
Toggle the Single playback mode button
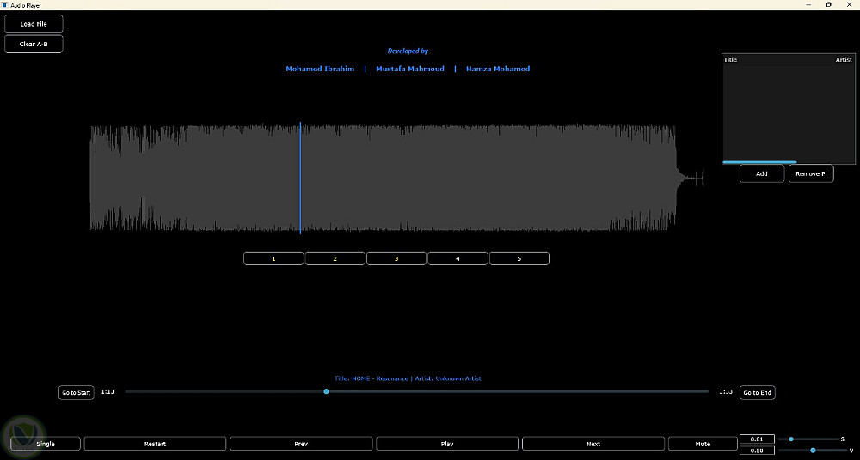(46, 444)
